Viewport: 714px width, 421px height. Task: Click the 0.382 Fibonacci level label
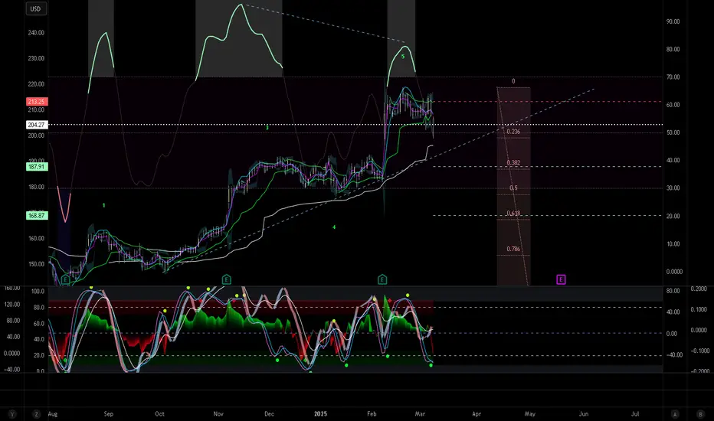tap(513, 163)
